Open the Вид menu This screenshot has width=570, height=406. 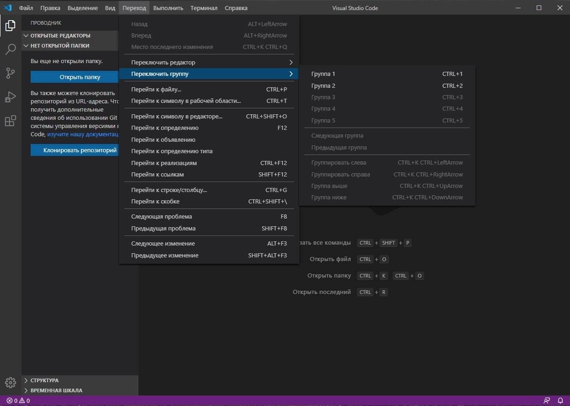click(x=110, y=8)
